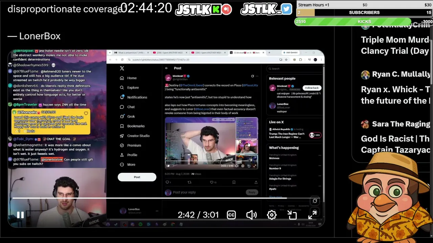Open Grok explain icon on the post
The width and height of the screenshot is (433, 243).
(x=252, y=76)
